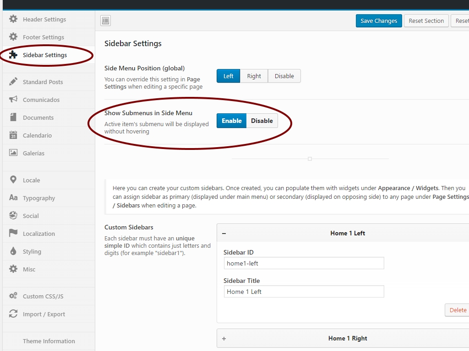Click the Styling droplet icon
Viewport: 469px width, 351px height.
click(x=13, y=251)
